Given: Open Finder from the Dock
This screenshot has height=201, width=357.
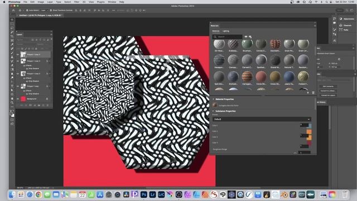Looking at the screenshot, I should [12, 195].
